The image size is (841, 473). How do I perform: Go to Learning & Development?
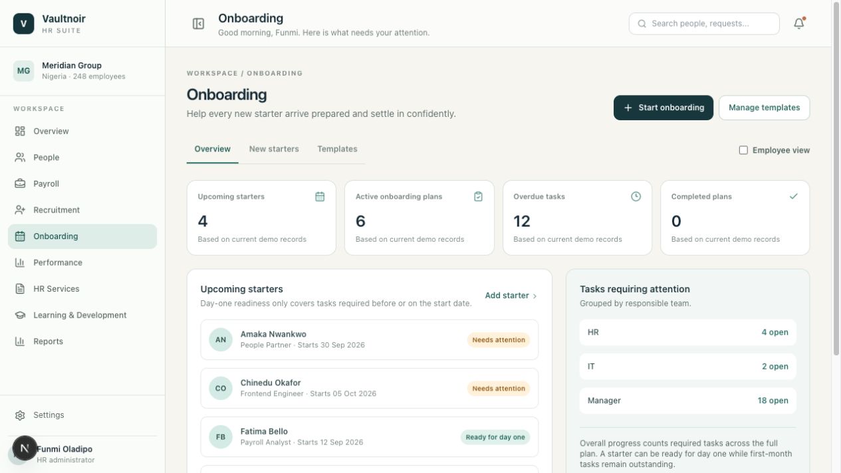[x=82, y=316]
